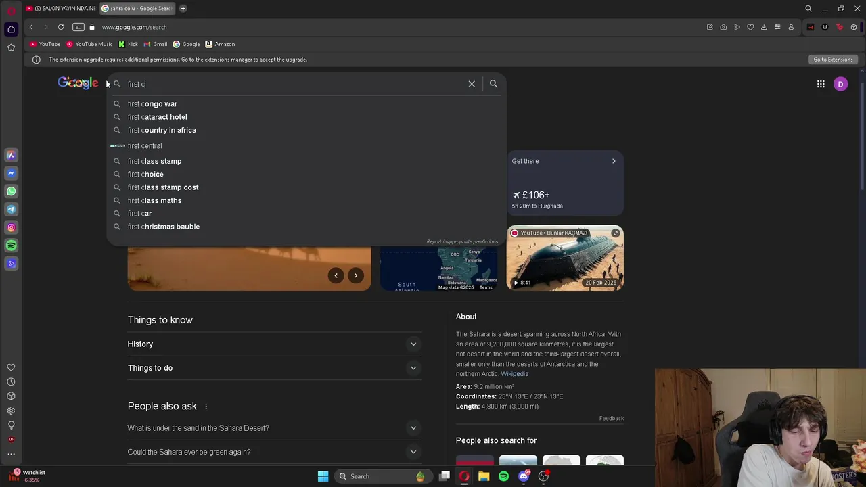The width and height of the screenshot is (866, 487).
Task: Add page to bookmarks via heart icon
Action: [x=750, y=27]
